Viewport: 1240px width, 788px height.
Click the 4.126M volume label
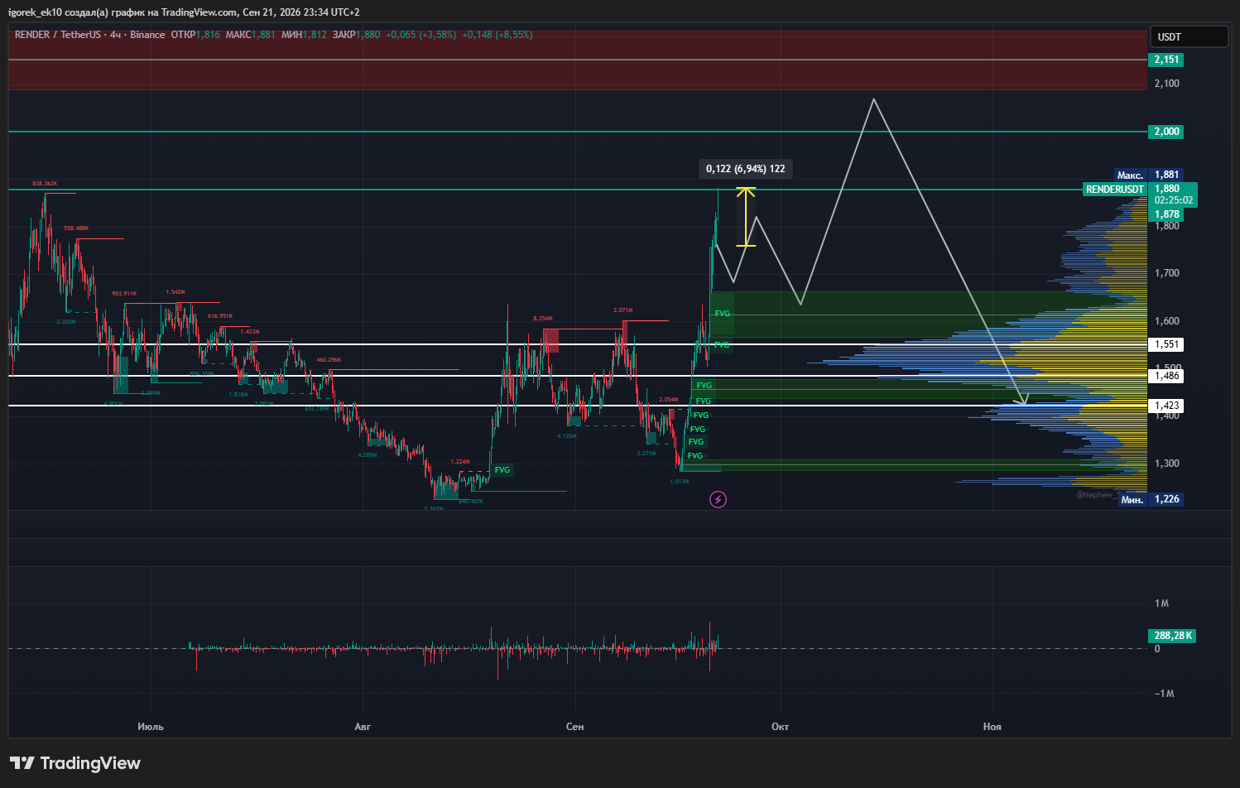pyautogui.click(x=567, y=435)
